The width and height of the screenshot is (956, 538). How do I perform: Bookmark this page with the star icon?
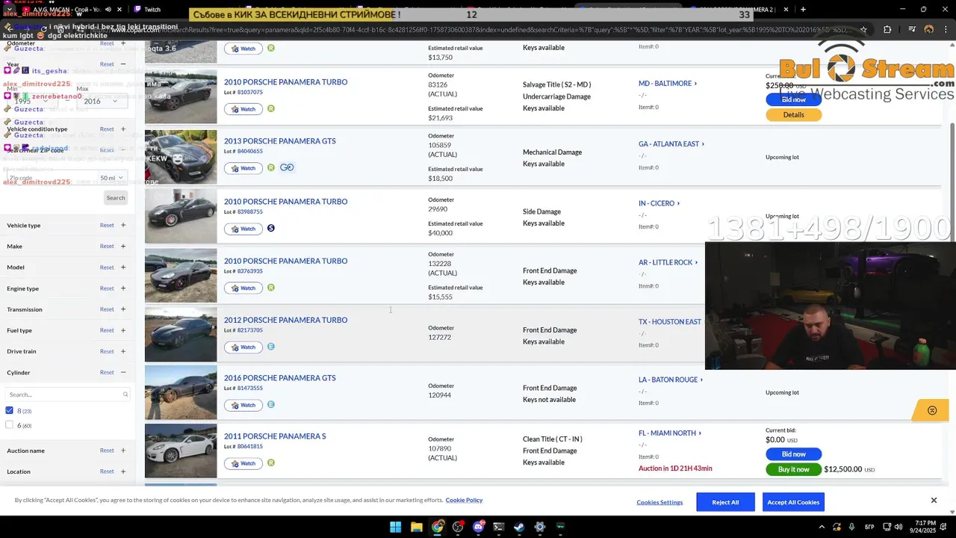[863, 30]
